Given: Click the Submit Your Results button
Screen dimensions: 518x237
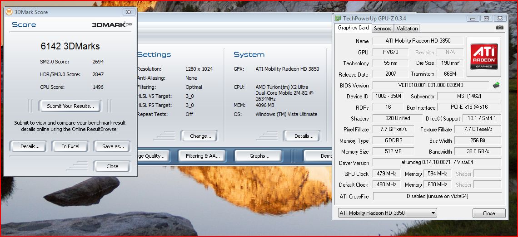Looking at the screenshot, I should click(x=70, y=106).
